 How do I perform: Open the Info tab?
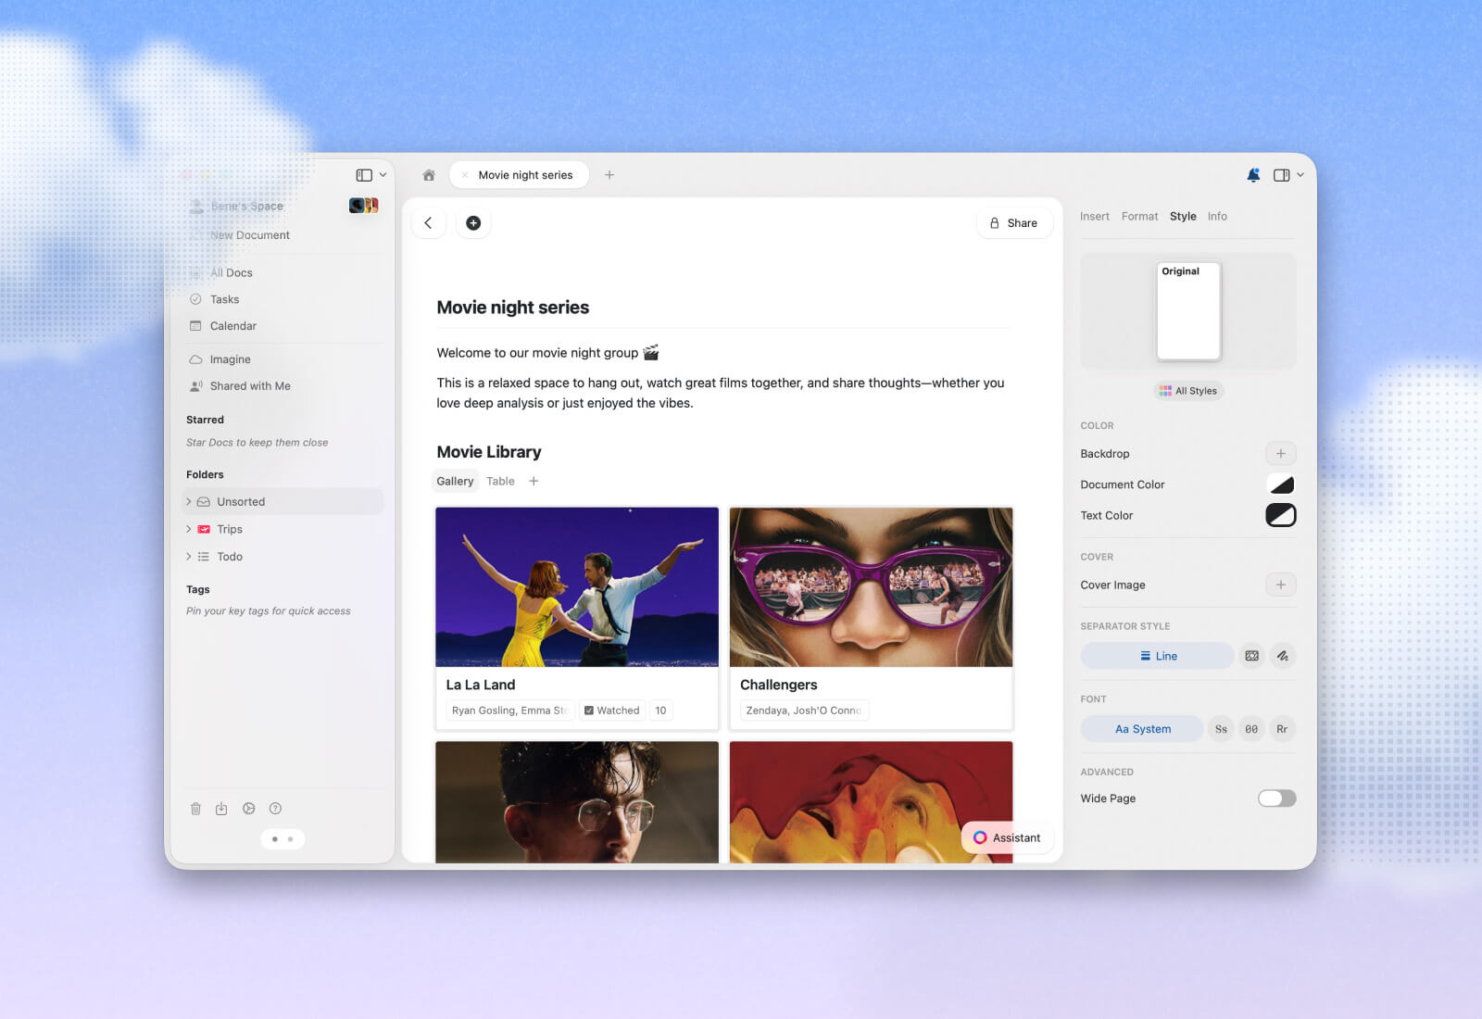(1217, 217)
